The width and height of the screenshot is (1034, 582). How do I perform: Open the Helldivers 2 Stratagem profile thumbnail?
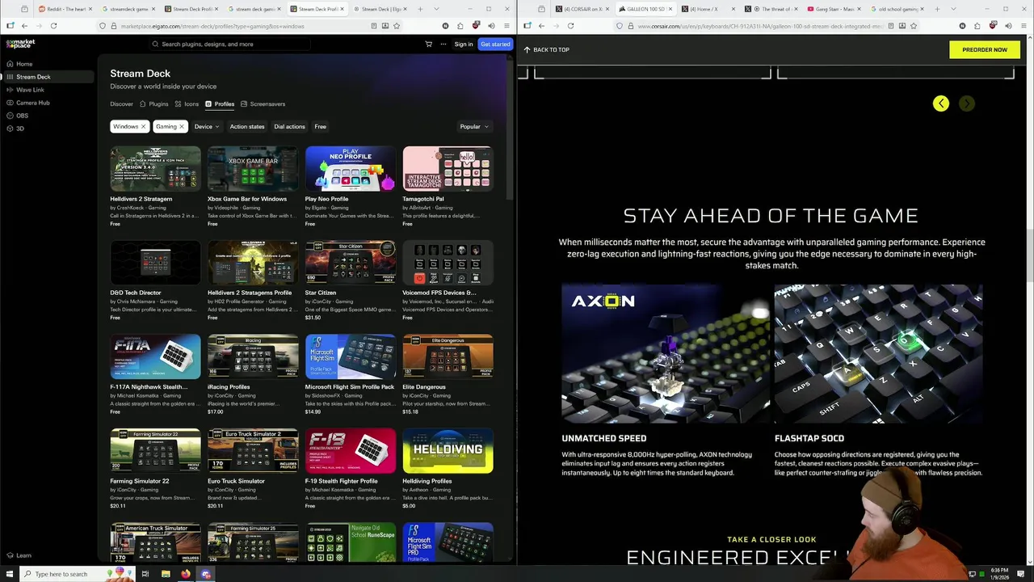pyautogui.click(x=155, y=168)
